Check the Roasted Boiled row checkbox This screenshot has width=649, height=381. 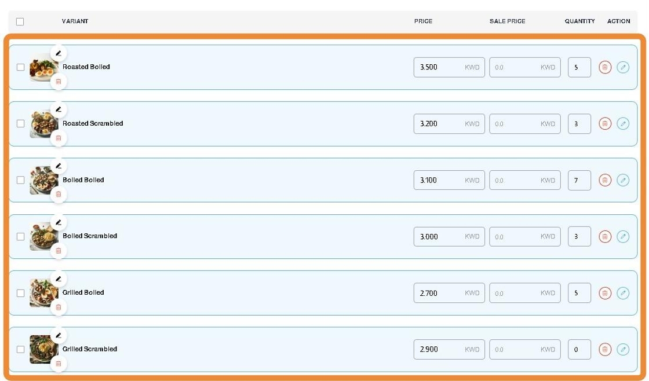20,67
